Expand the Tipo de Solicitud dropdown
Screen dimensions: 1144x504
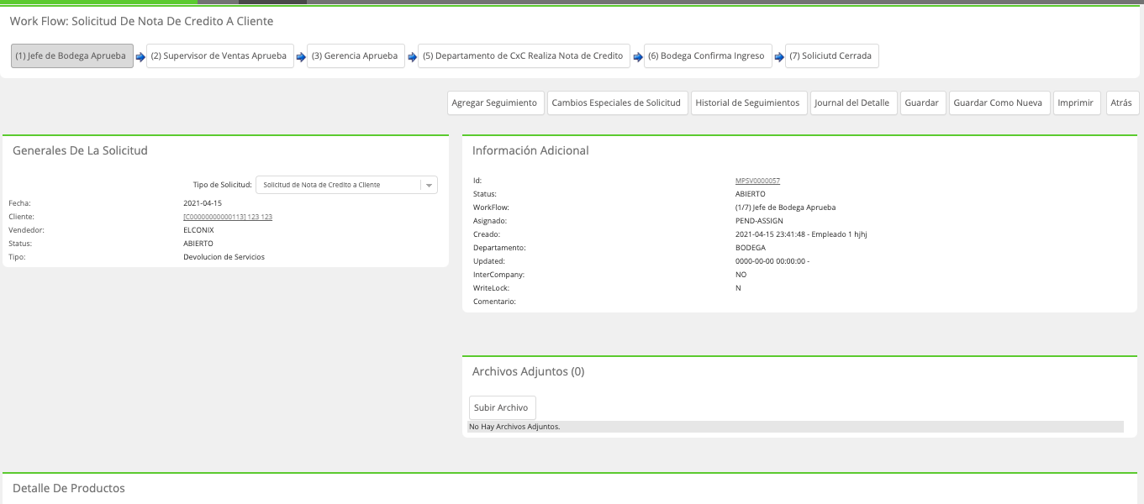click(346, 185)
